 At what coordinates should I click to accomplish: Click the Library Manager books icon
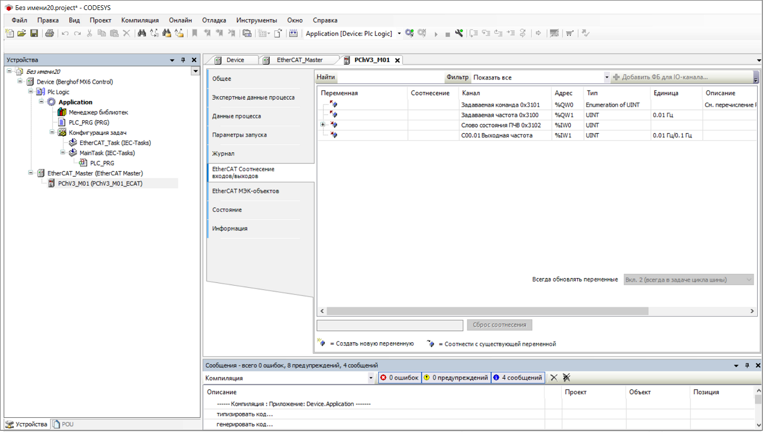click(x=62, y=112)
